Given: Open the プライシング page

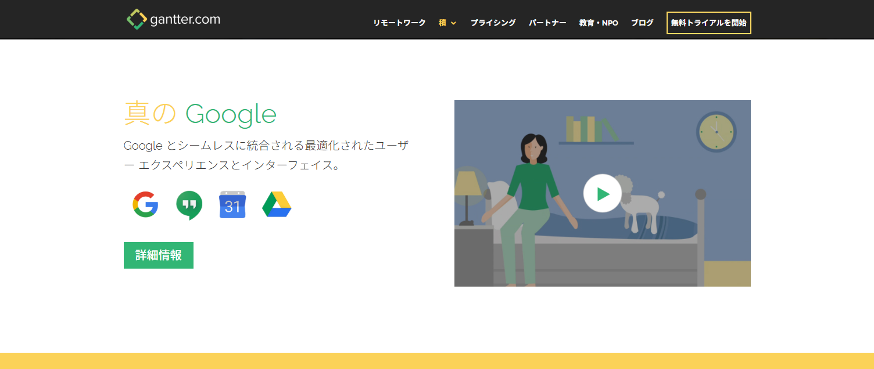Looking at the screenshot, I should tap(493, 23).
